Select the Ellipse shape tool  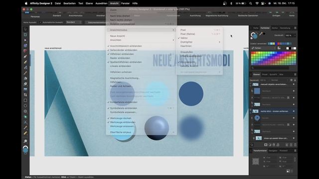tap(25, 106)
